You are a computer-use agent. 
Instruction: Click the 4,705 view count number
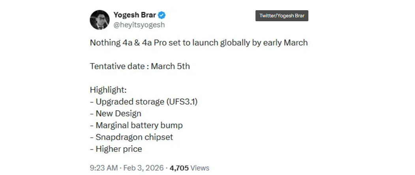pyautogui.click(x=179, y=168)
